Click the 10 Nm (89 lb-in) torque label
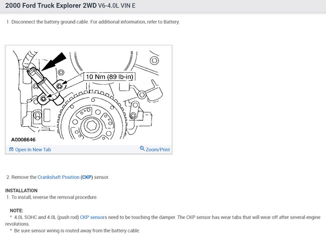326x243 pixels. pos(109,77)
